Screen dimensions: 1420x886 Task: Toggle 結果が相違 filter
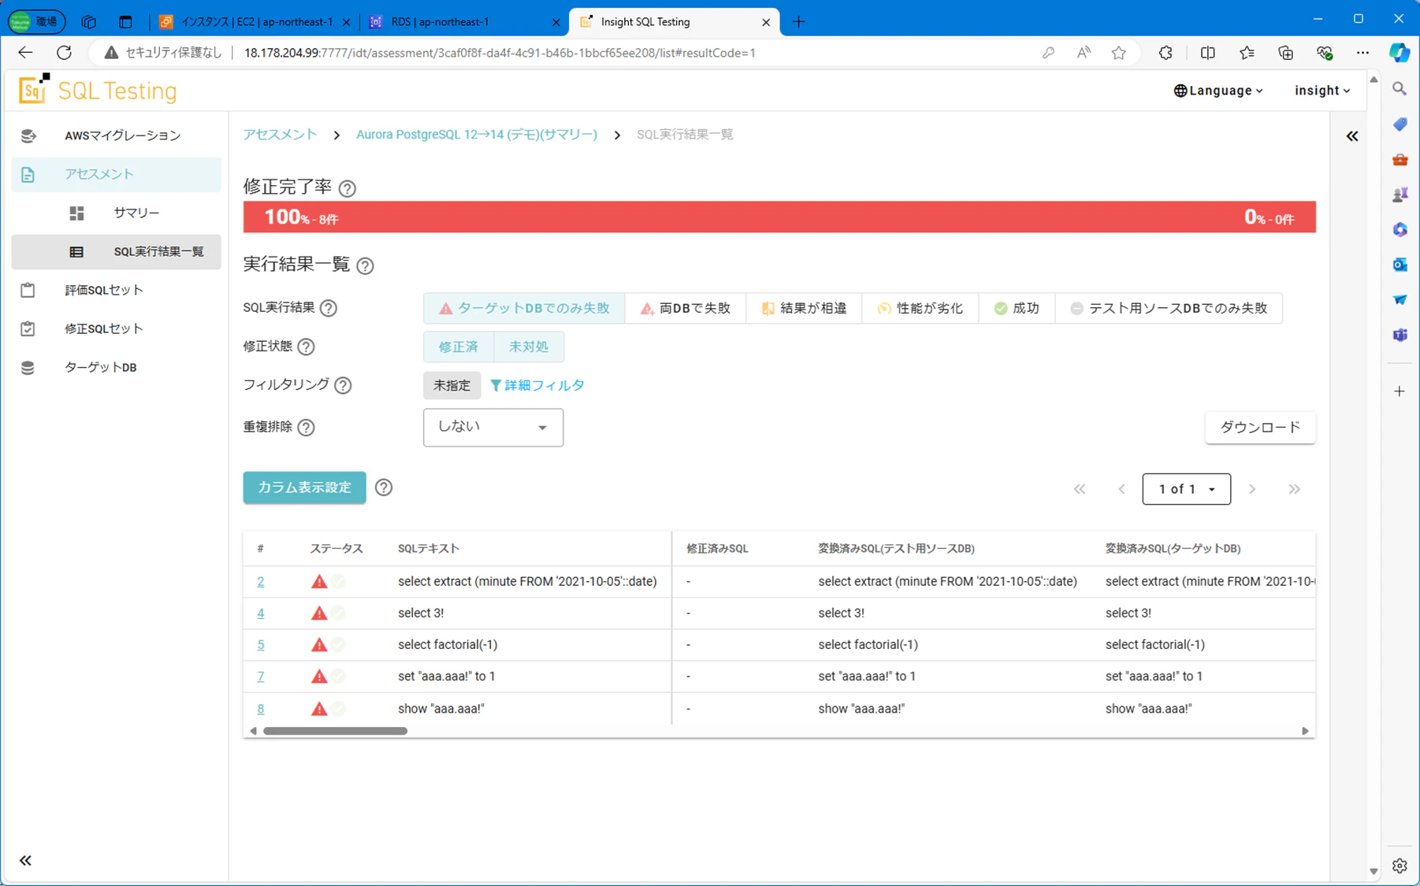click(805, 308)
